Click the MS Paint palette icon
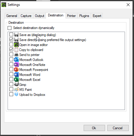The height and width of the screenshot is (136, 134). [16, 89]
